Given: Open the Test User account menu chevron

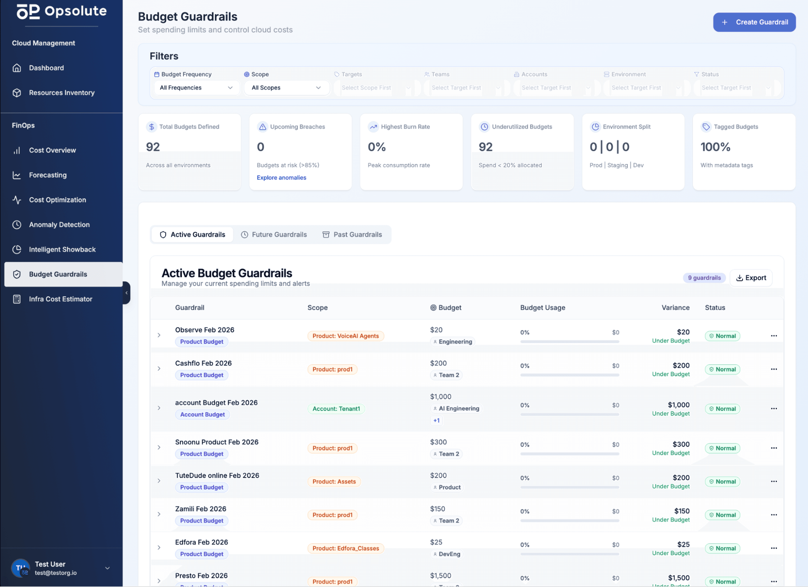Looking at the screenshot, I should pyautogui.click(x=107, y=568).
